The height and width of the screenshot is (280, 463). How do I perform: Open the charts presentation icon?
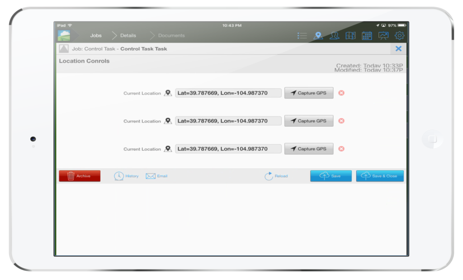tap(383, 35)
